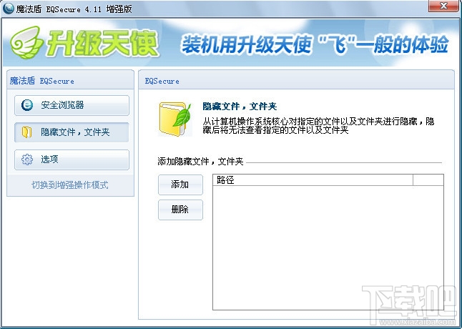The width and height of the screenshot is (462, 329).
Task: Click the yellow folder icon beside 隐藏文件，文件夹
Action: tap(26, 132)
